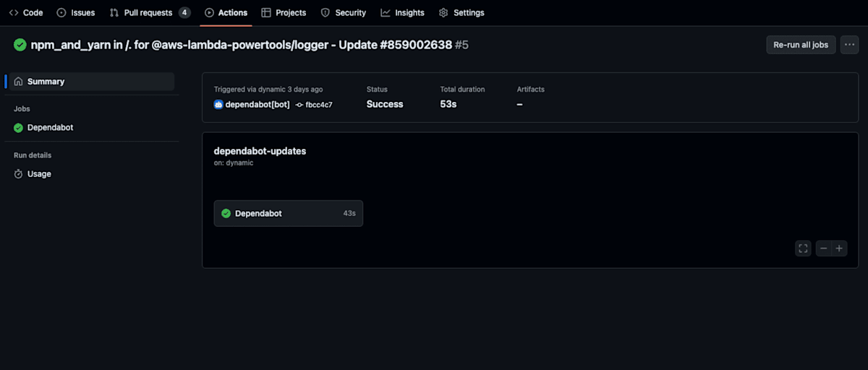Screen dimensions: 868x370
Task: Open the Issues tab
Action: pos(76,12)
